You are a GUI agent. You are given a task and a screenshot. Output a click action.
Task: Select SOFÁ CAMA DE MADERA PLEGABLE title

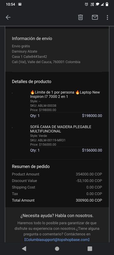click(61, 129)
